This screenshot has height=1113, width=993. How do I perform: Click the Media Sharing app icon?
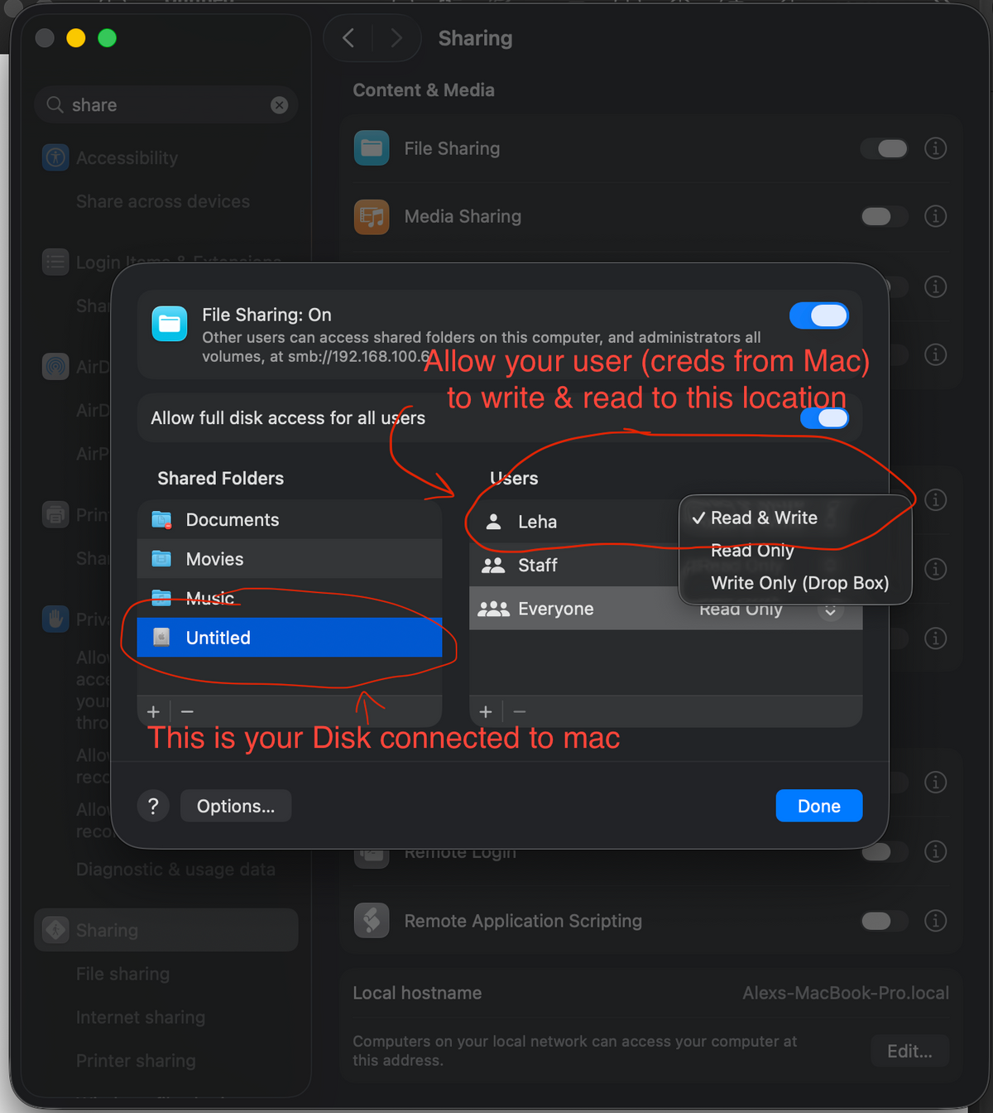372,217
